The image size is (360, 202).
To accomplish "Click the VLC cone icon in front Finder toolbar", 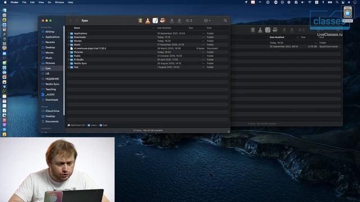I will point(147,21).
